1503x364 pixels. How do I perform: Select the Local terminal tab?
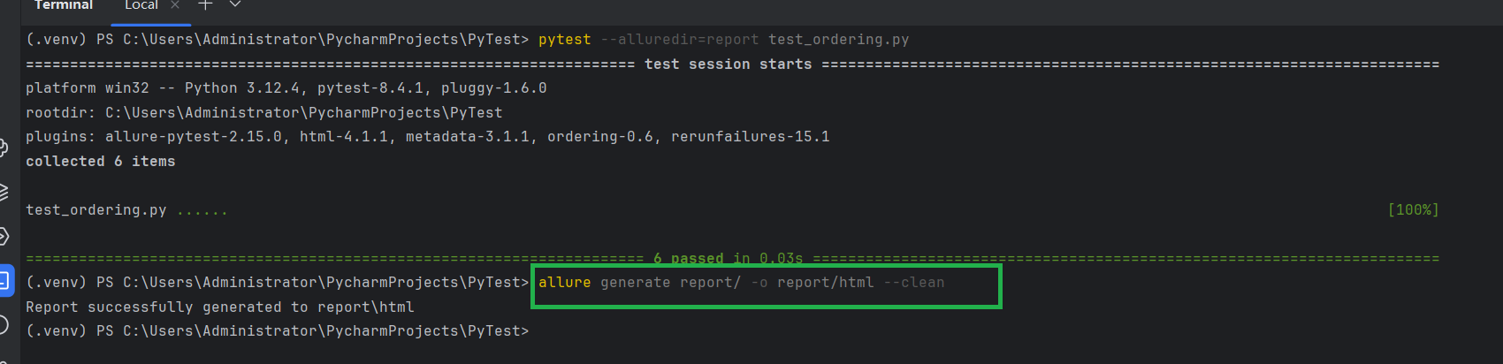click(x=141, y=5)
